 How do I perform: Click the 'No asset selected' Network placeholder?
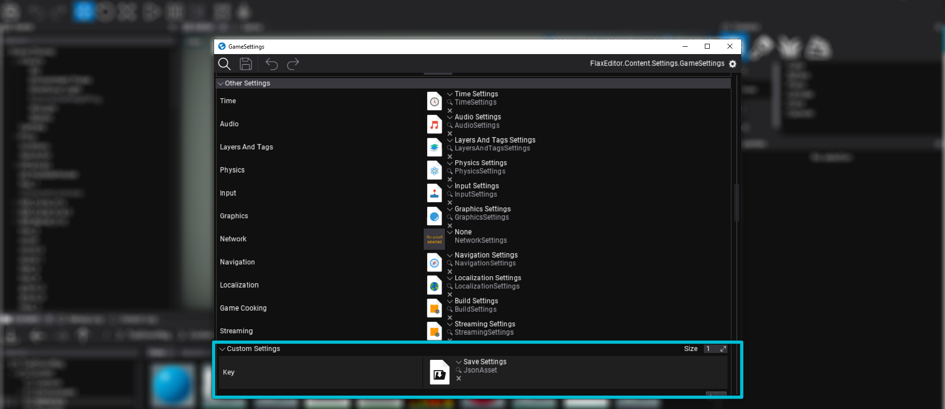pos(435,239)
